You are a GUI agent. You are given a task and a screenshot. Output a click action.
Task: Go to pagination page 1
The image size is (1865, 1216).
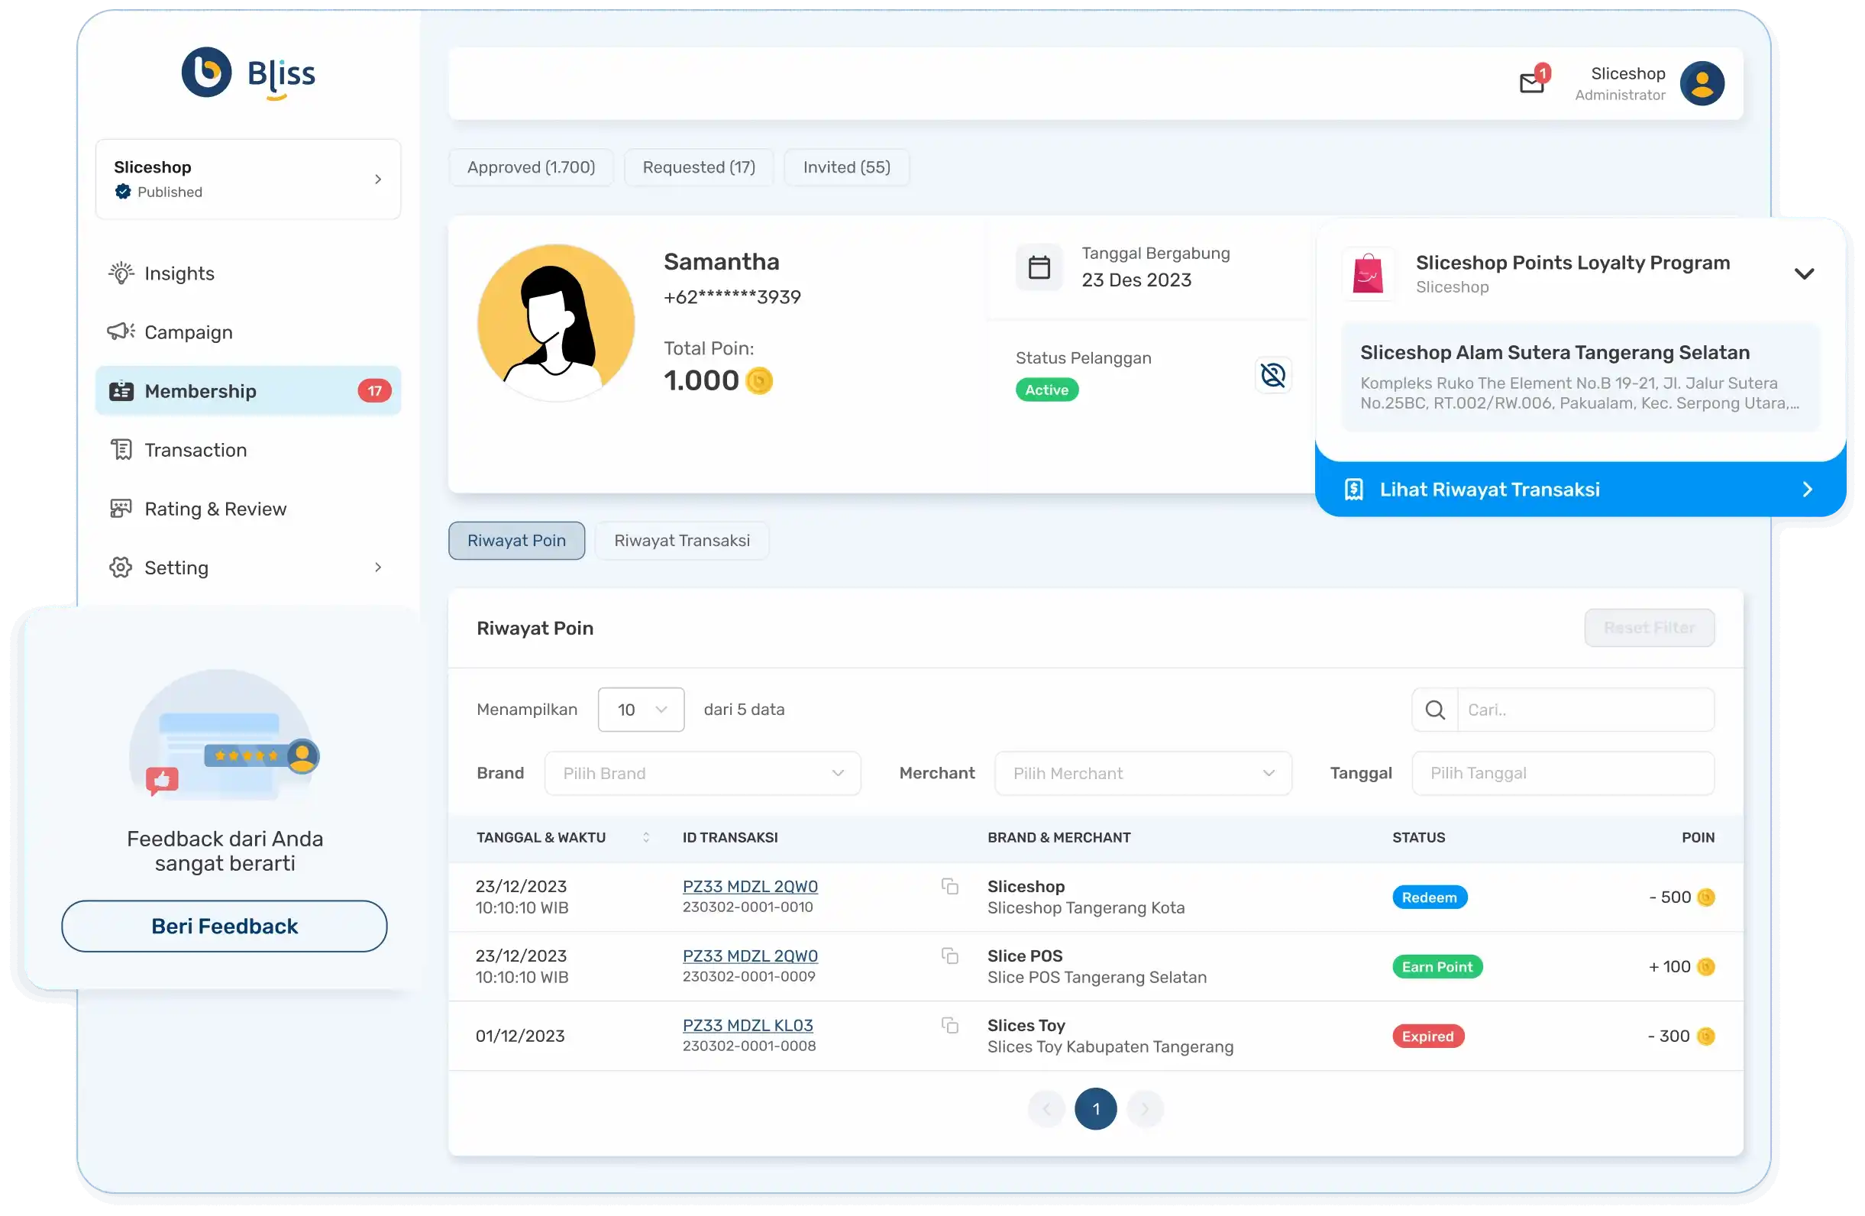(1095, 1108)
